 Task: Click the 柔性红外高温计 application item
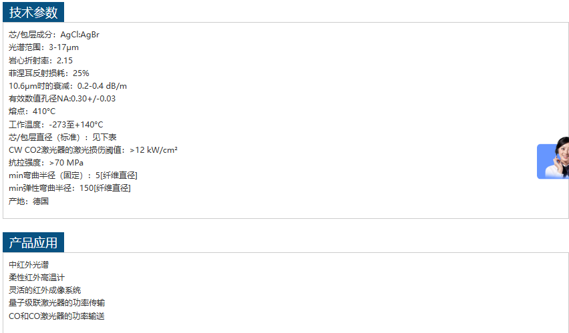click(37, 278)
